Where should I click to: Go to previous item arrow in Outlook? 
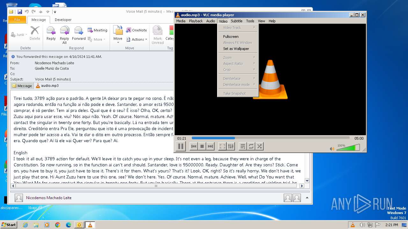click(40, 12)
